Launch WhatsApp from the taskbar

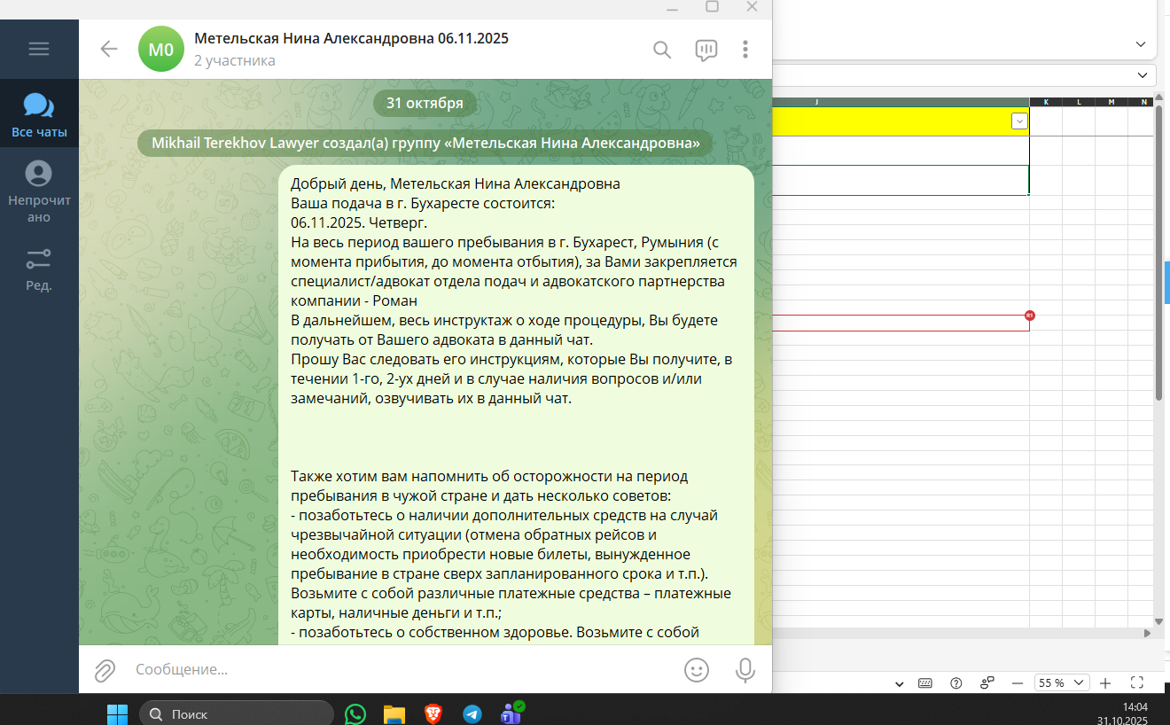pyautogui.click(x=355, y=713)
